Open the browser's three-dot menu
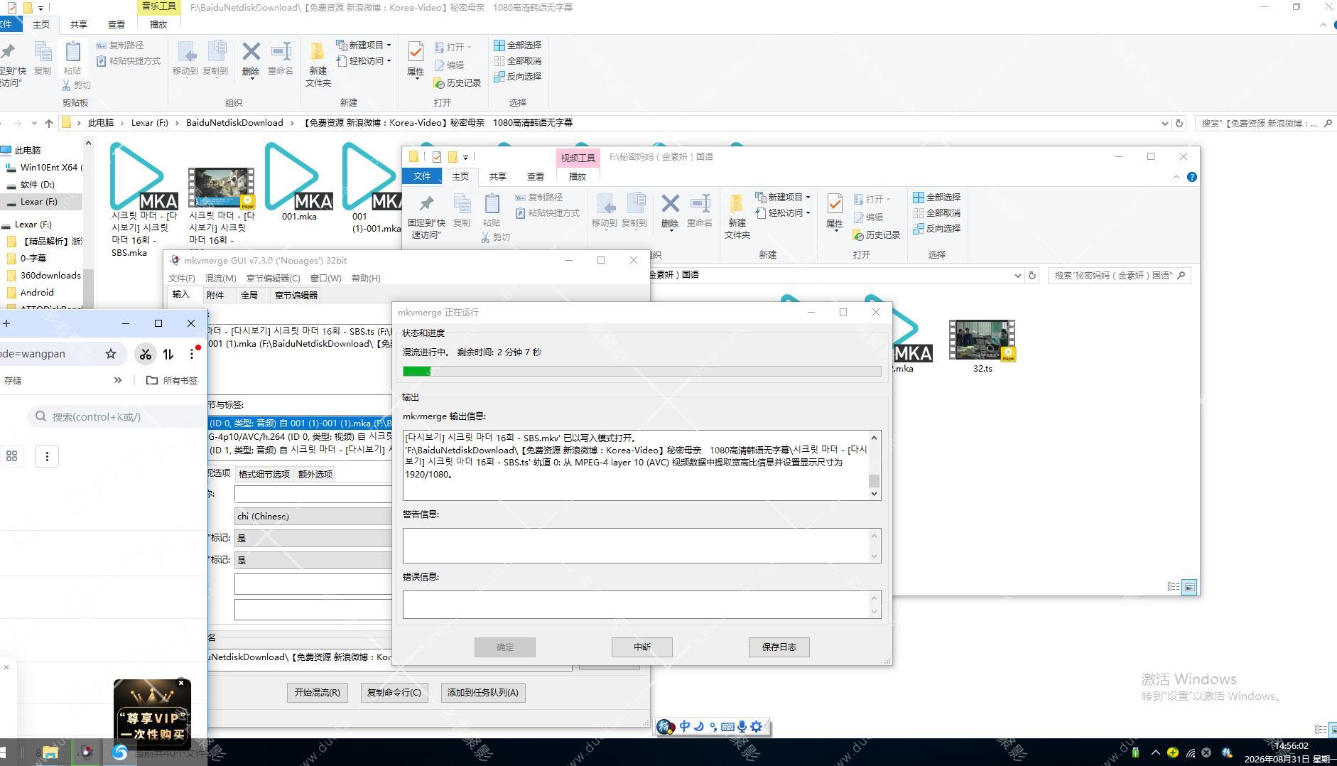The height and width of the screenshot is (766, 1337). [x=192, y=354]
